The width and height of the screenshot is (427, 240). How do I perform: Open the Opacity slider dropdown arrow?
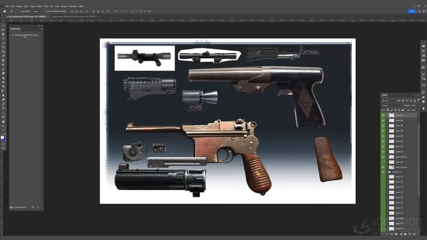418,105
